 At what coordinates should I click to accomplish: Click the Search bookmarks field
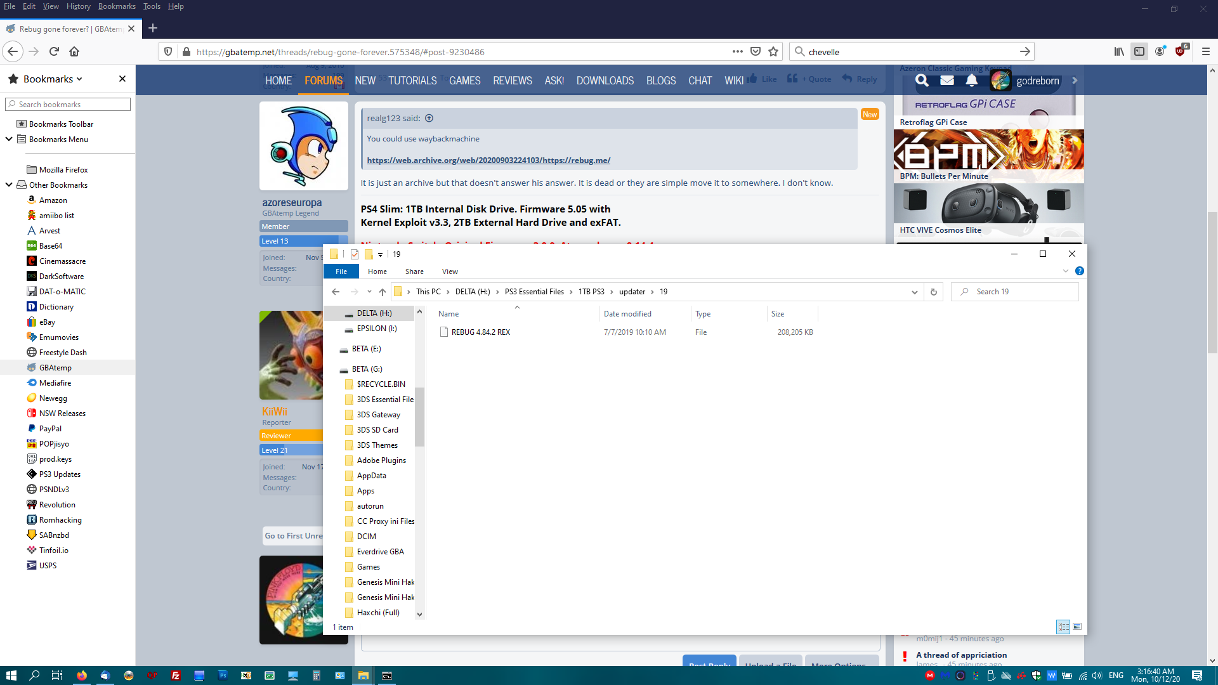coord(68,104)
